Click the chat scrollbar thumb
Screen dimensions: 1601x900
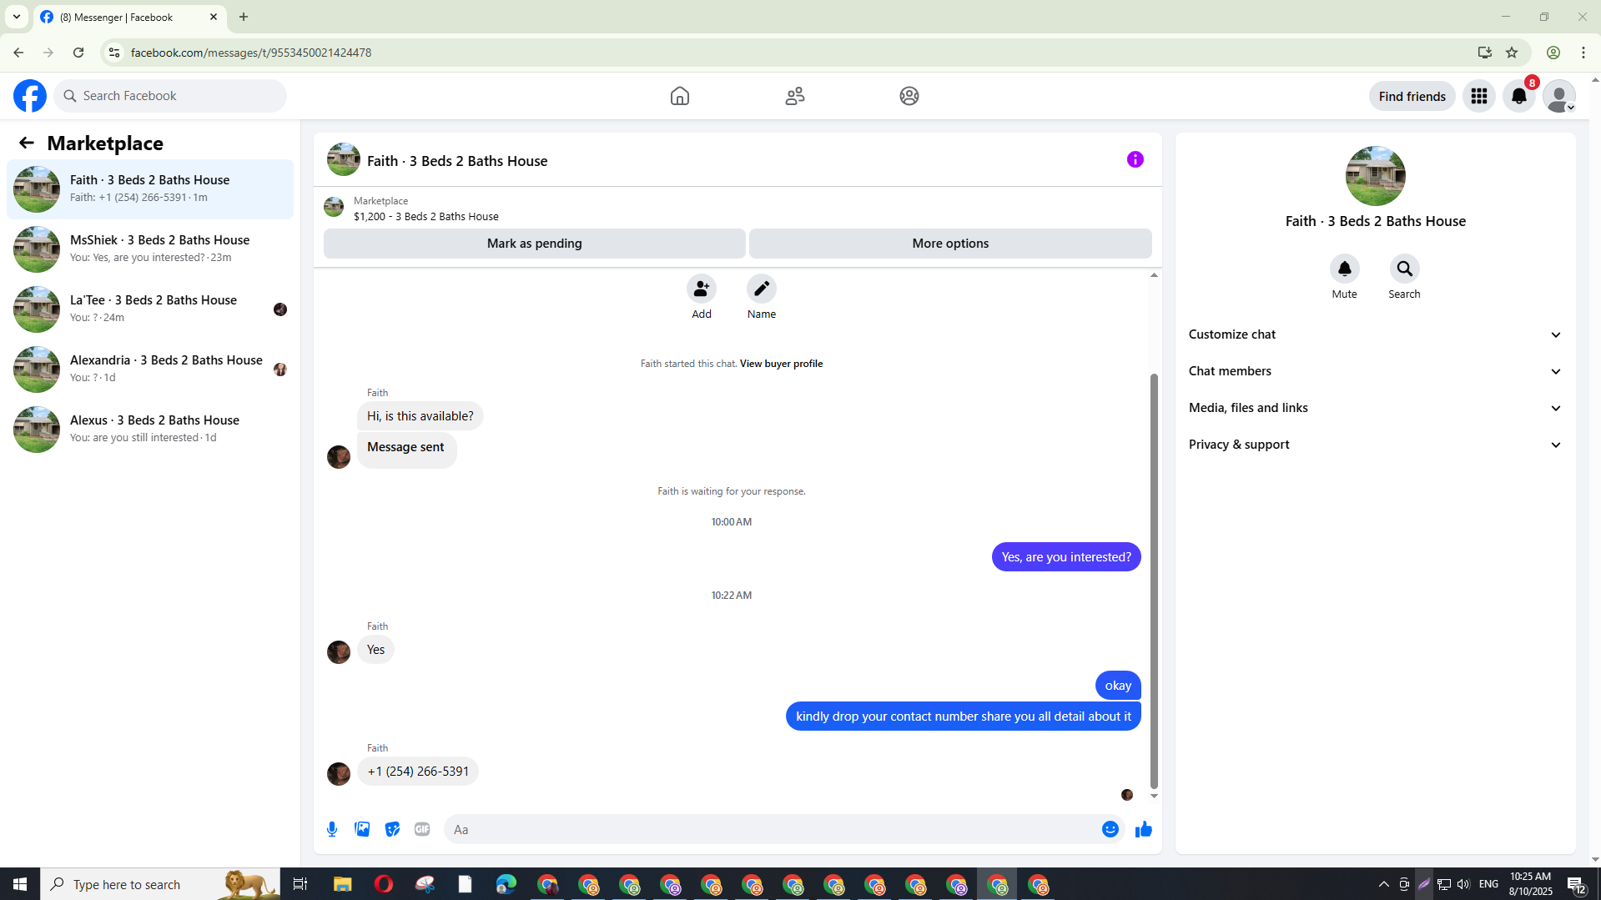point(1154,581)
